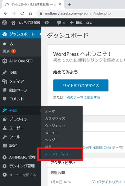Click the settings icon beside 設定

click(x=4, y=145)
